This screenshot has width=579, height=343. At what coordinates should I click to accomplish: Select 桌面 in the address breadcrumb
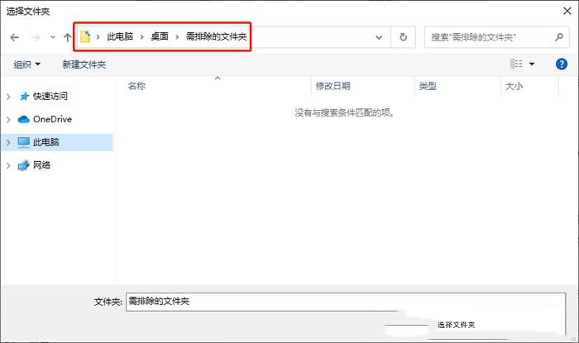(160, 36)
